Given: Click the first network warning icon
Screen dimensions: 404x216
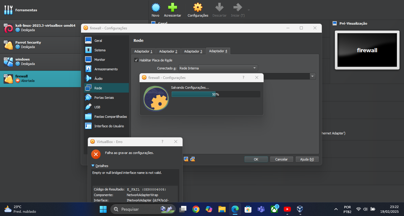Looking at the screenshot, I should click(186, 159).
